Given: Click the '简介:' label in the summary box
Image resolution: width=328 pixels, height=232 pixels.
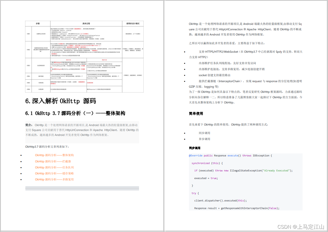Looking at the screenshot, I should [29, 125].
